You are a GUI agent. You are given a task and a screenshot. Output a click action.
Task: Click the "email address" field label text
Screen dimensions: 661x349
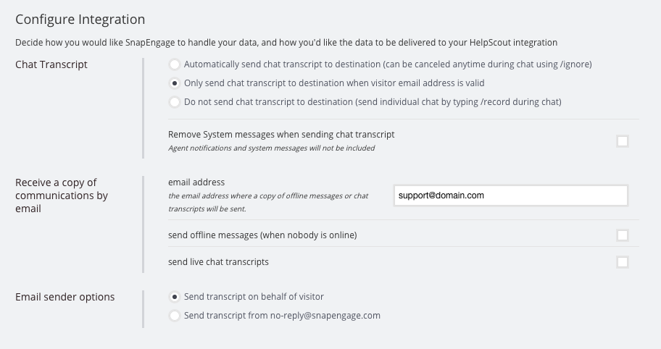pyautogui.click(x=196, y=182)
